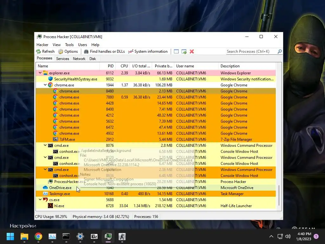Viewport: 325px width, 244px height.
Task: Sort by the CPU column header
Action: (123, 66)
